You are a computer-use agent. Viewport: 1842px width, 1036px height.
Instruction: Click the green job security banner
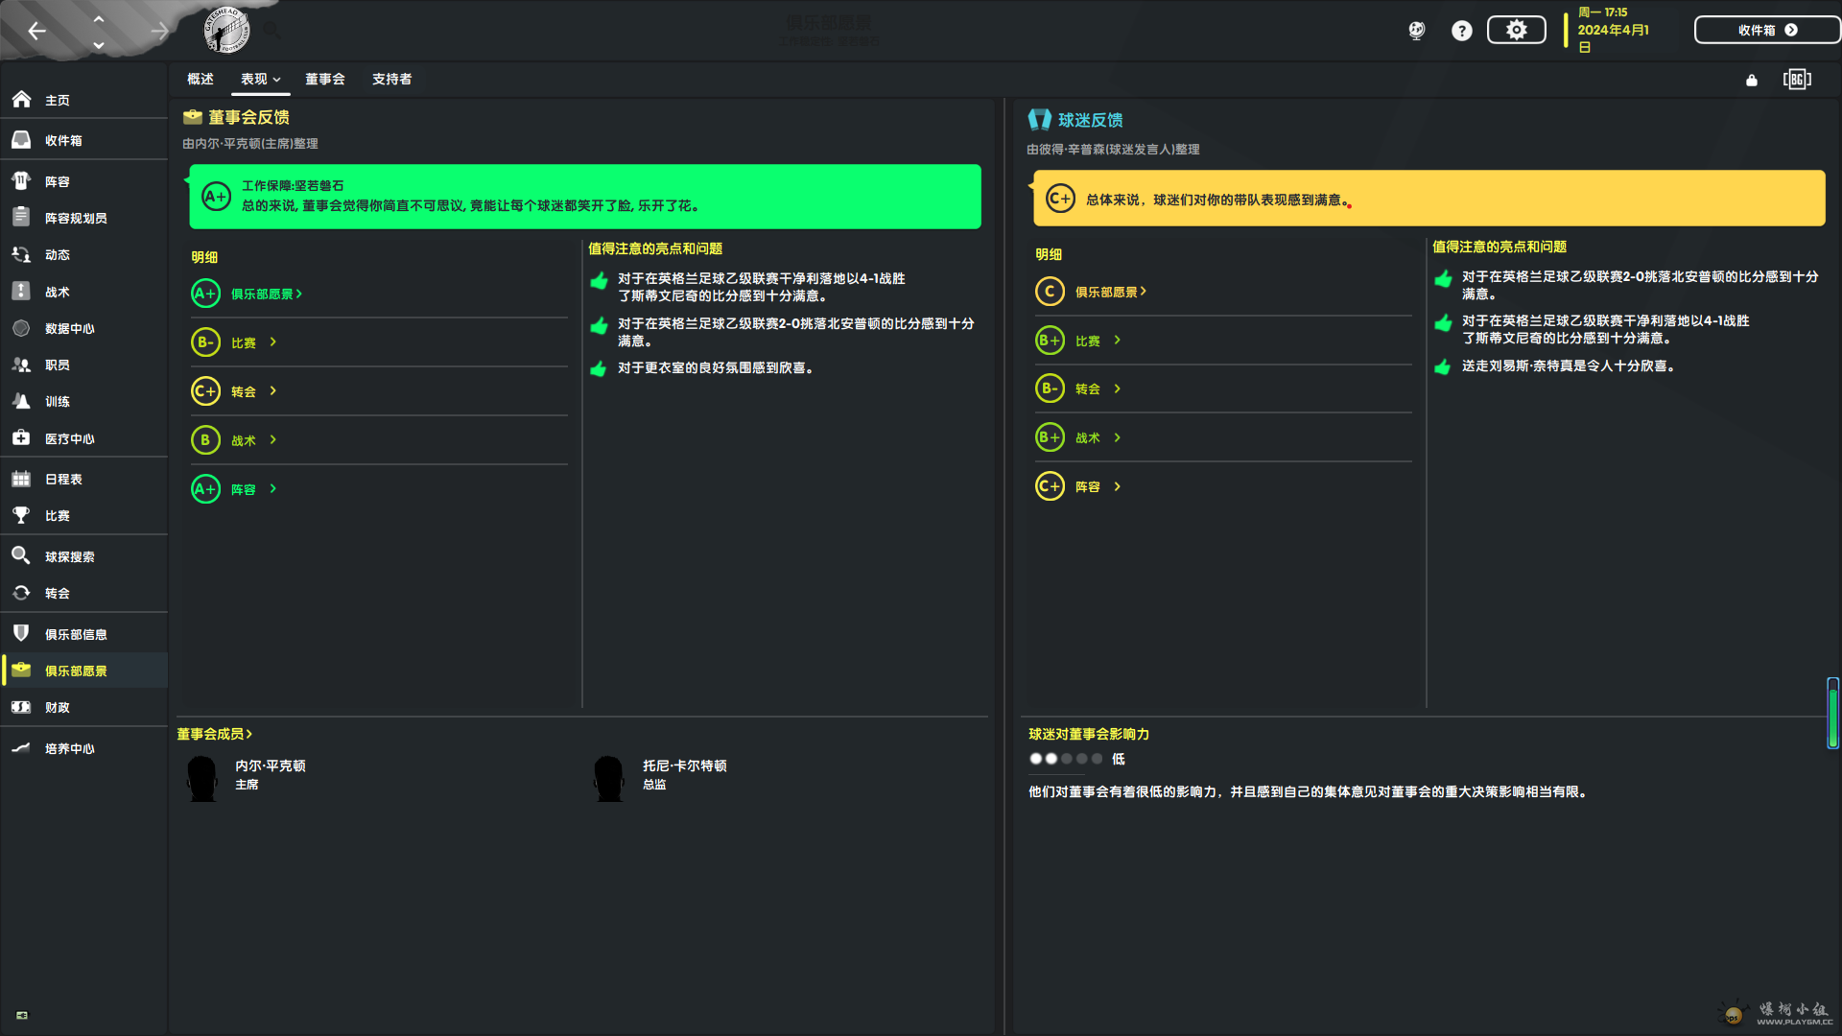(x=584, y=196)
